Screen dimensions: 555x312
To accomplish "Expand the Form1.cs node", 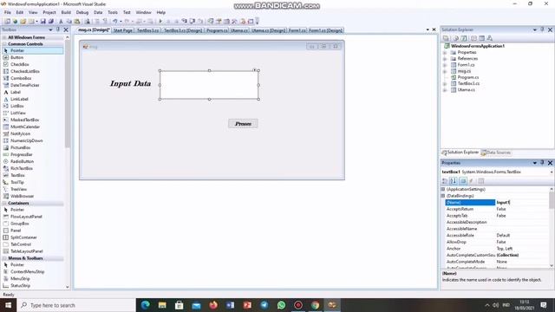I will tap(445, 65).
